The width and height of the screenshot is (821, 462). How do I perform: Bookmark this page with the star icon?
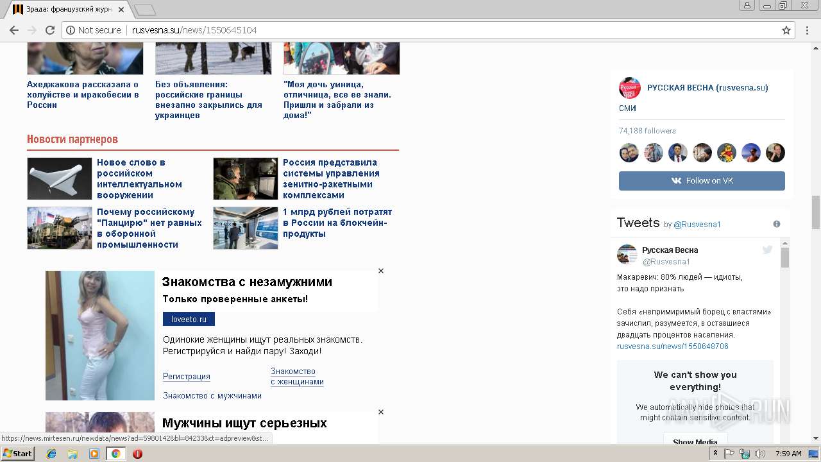786,30
